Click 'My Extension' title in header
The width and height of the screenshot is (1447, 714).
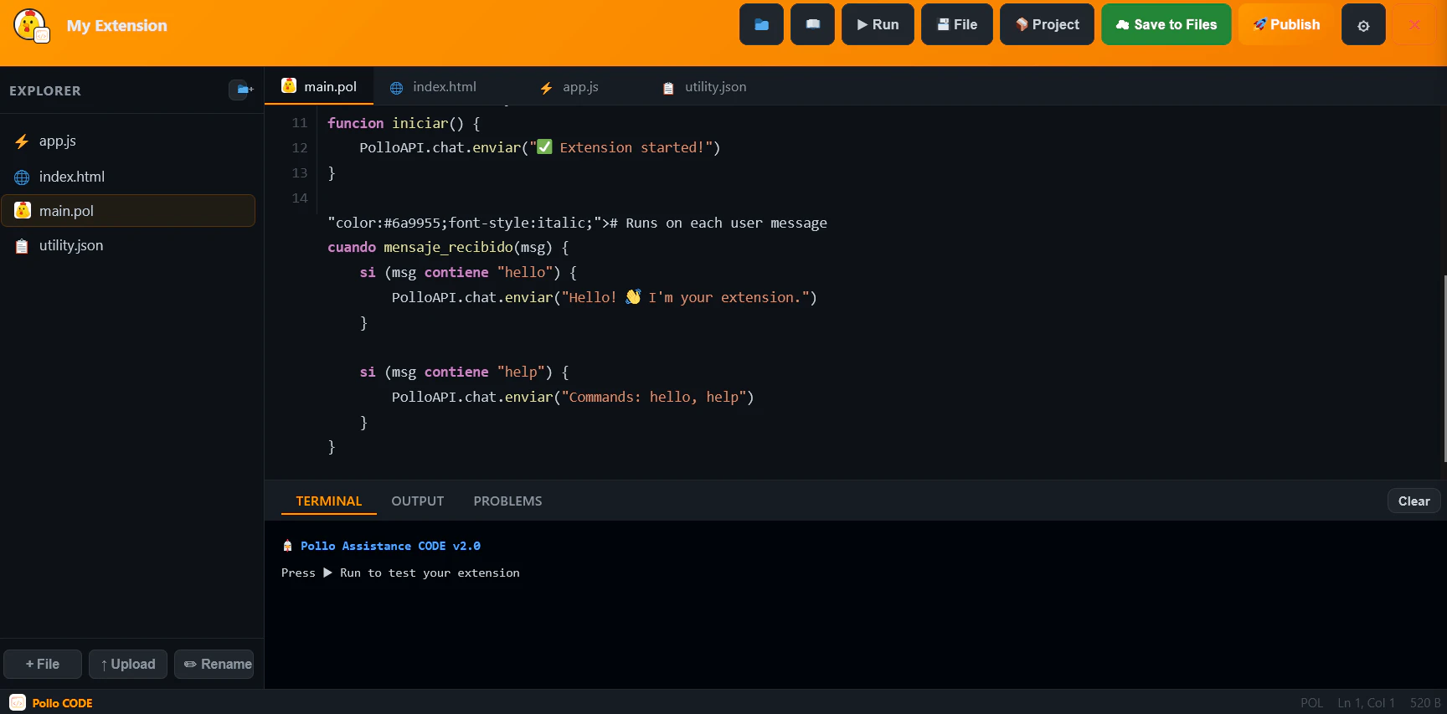[117, 26]
